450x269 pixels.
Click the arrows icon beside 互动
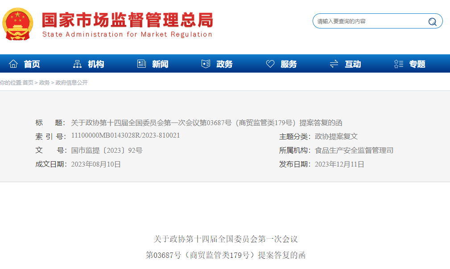(x=334, y=63)
